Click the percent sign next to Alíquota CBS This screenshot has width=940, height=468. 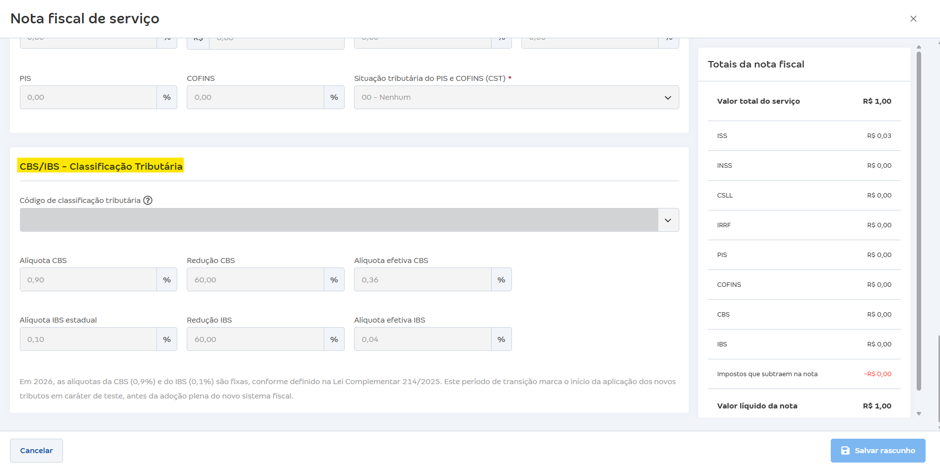pos(167,280)
